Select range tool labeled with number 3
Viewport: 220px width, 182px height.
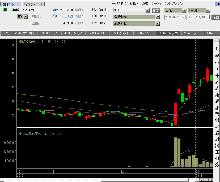[217, 146]
